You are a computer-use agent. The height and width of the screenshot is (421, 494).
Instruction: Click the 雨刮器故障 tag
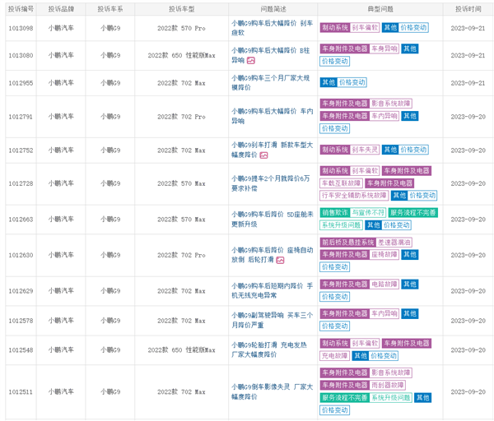[388, 385]
